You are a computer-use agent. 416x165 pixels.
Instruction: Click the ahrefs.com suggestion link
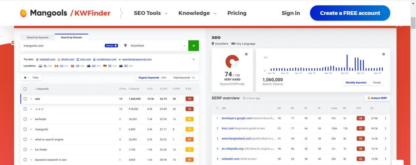coord(68,59)
